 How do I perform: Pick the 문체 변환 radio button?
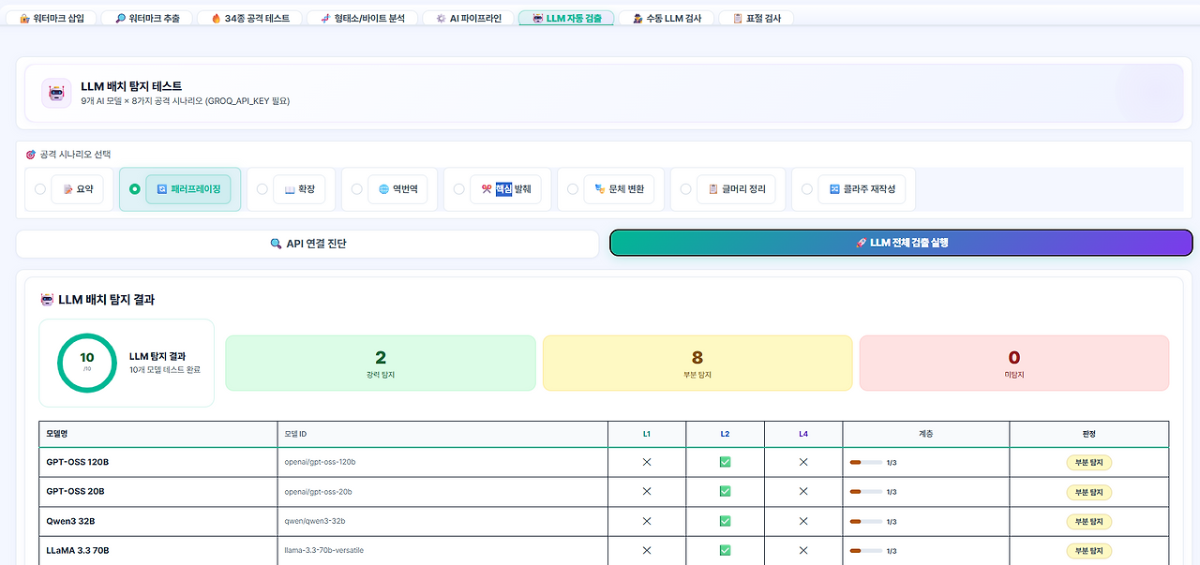point(572,189)
